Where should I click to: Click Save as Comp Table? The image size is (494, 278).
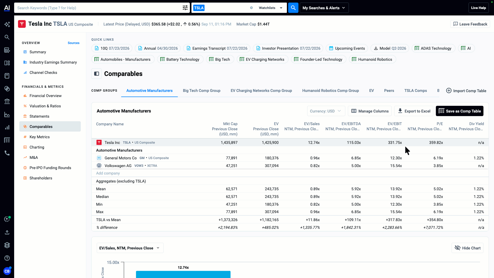(x=460, y=111)
